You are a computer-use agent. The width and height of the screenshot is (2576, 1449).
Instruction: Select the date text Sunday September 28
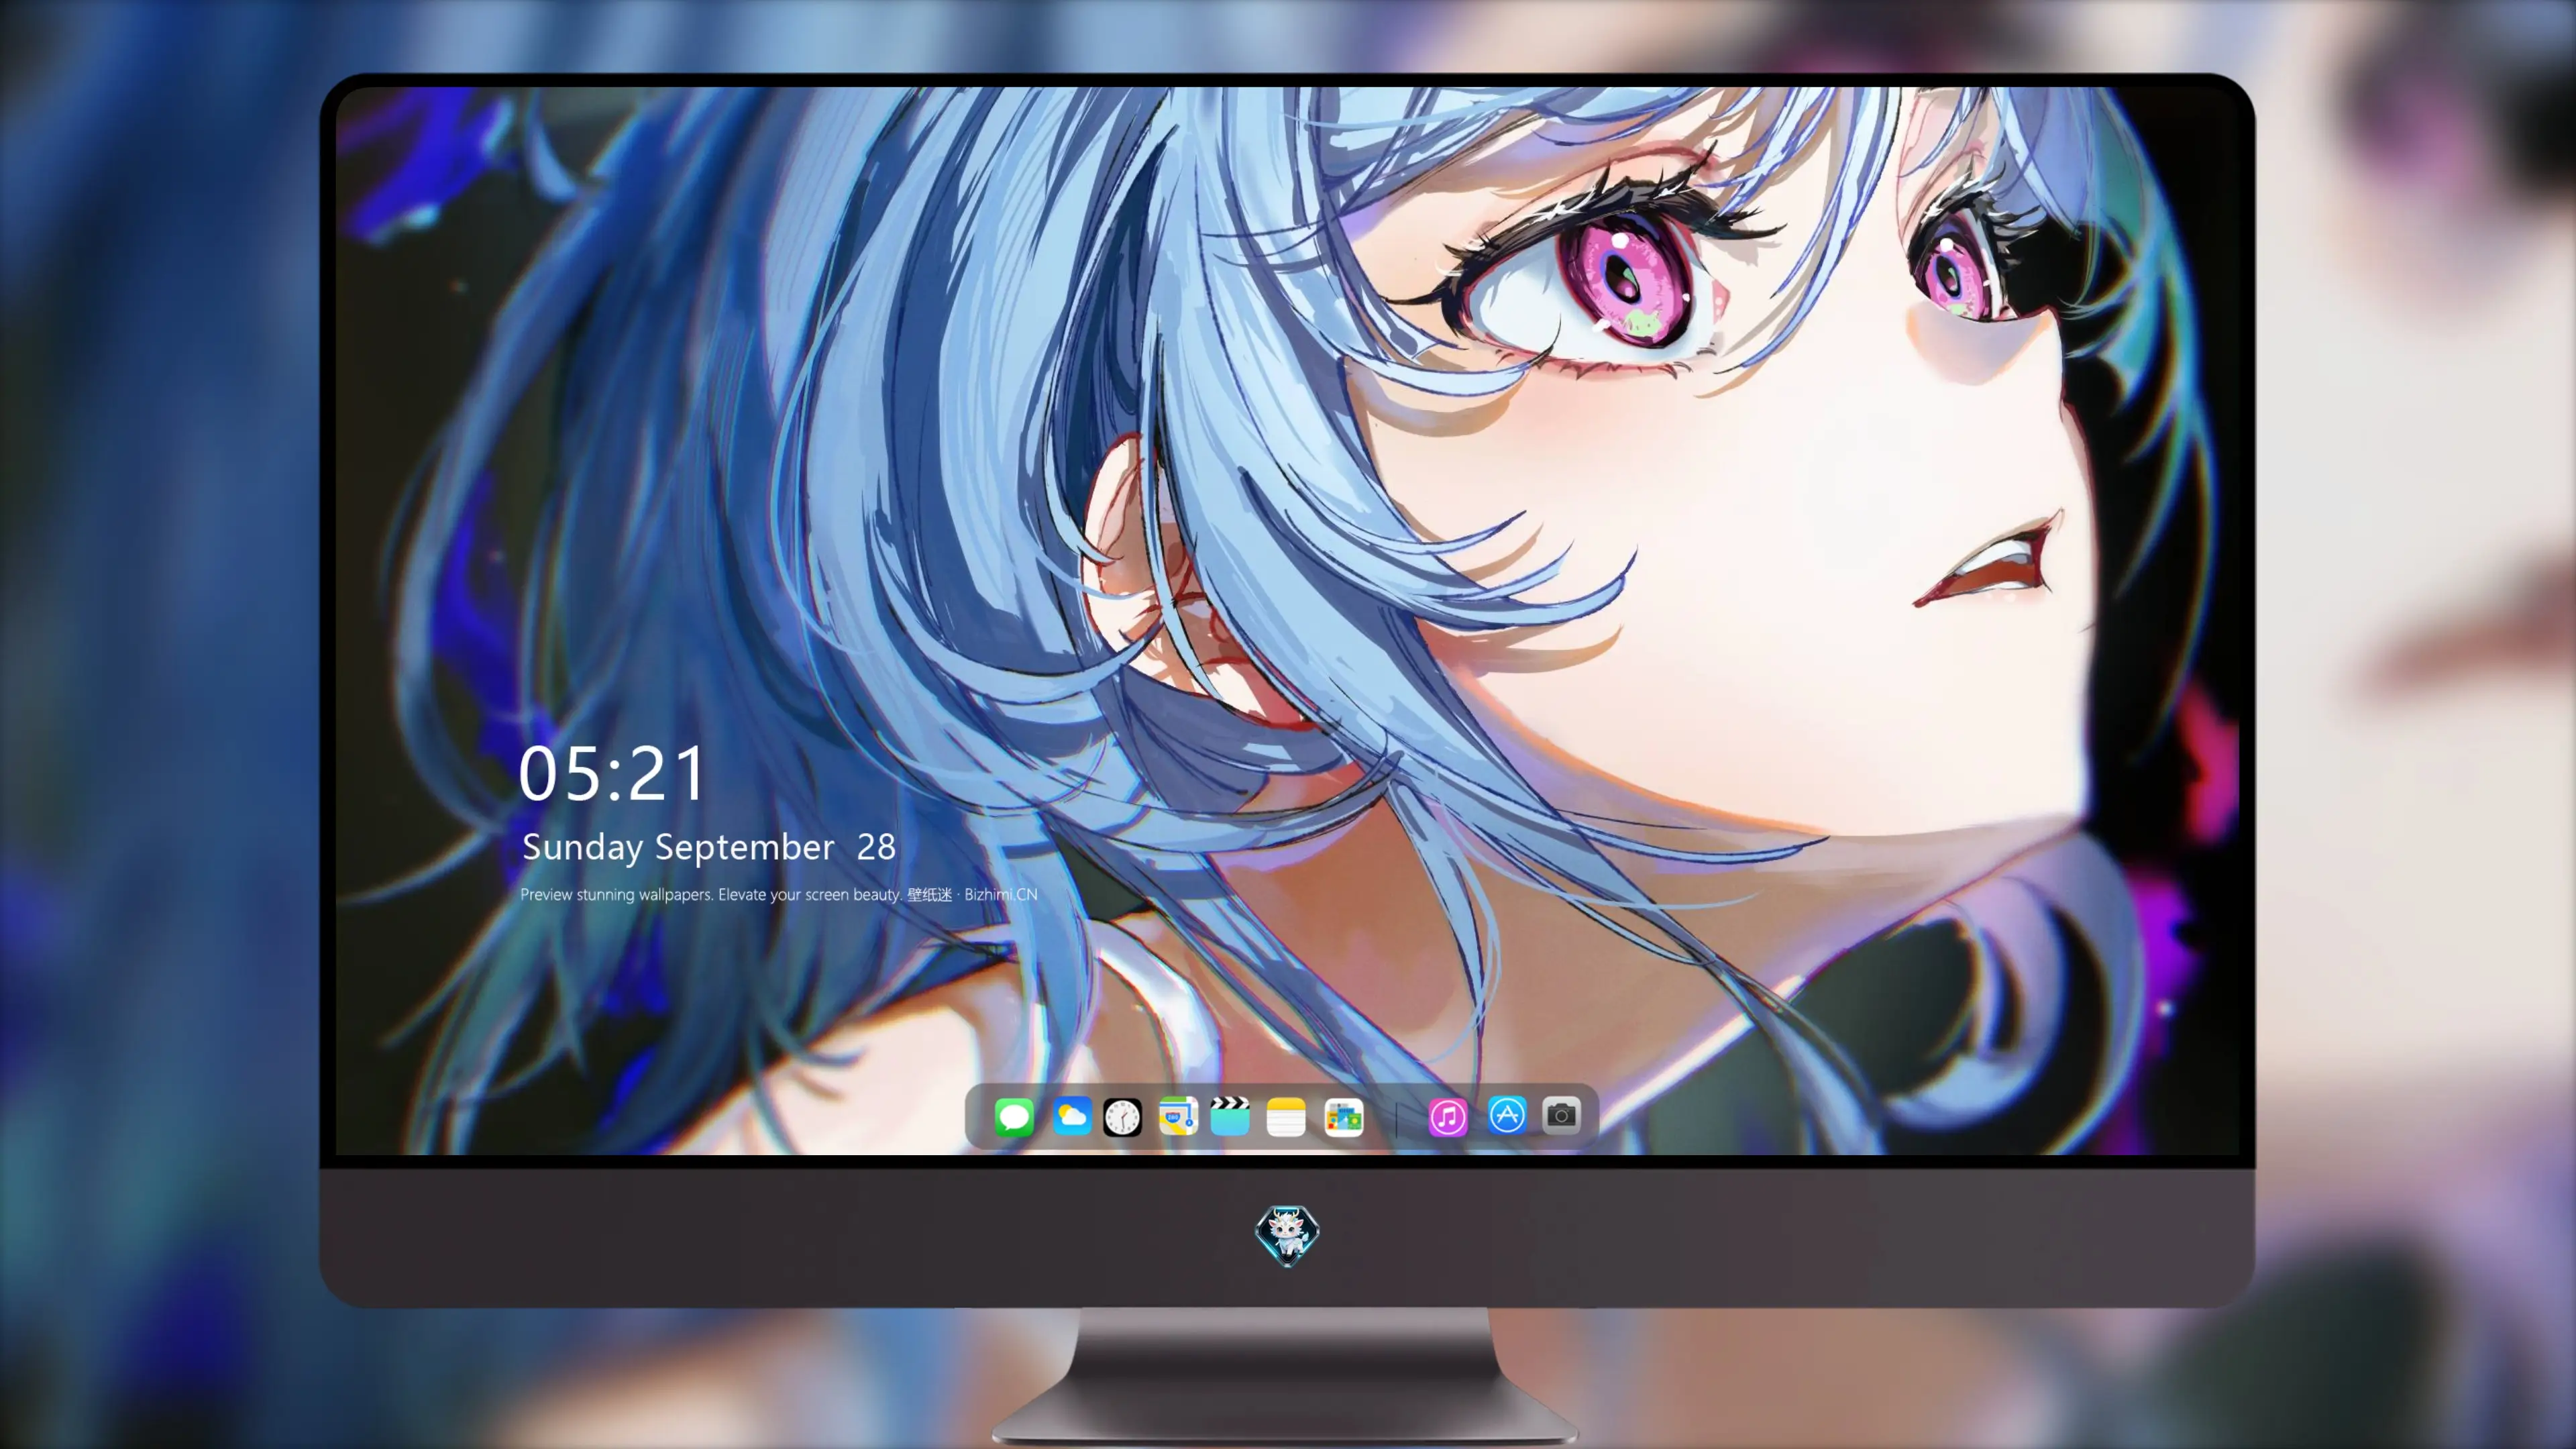click(709, 847)
